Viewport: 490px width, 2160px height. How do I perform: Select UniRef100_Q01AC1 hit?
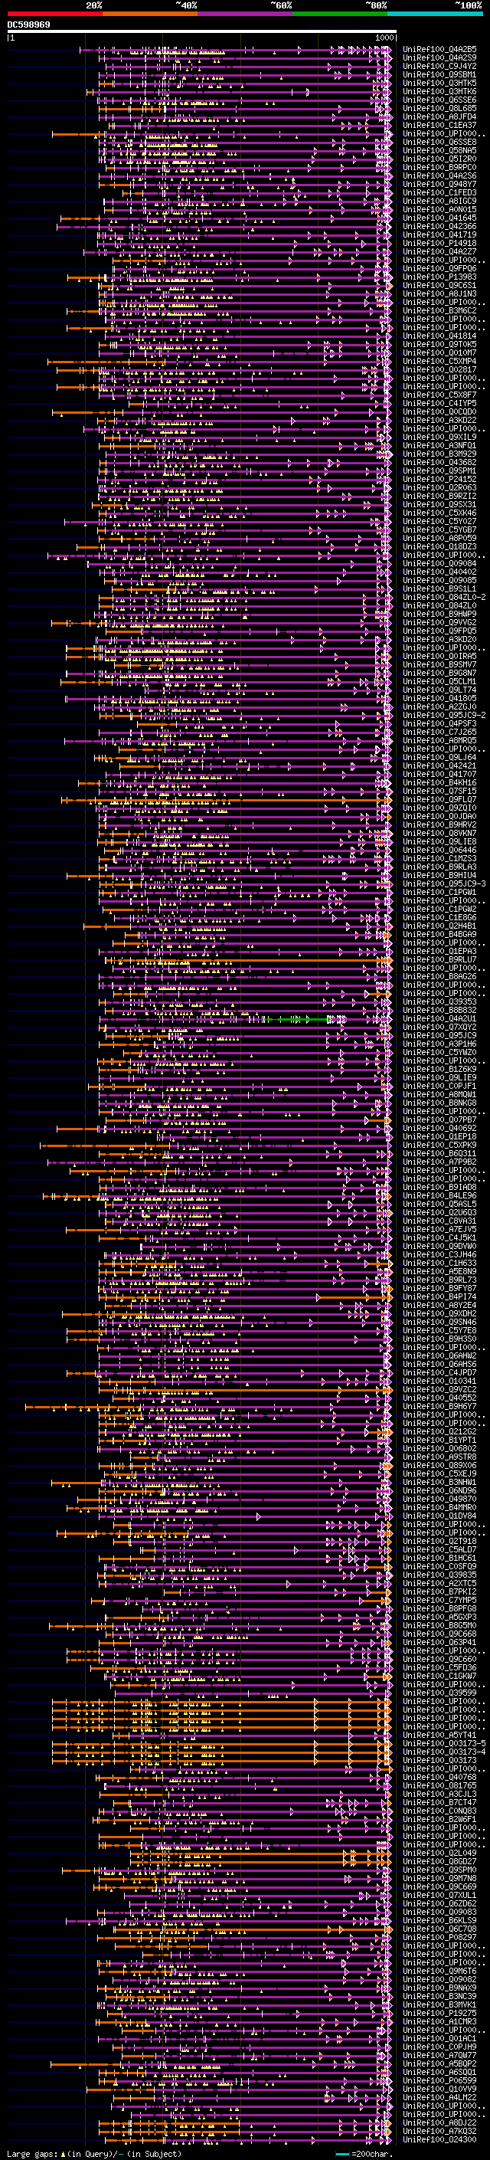coord(439,2037)
